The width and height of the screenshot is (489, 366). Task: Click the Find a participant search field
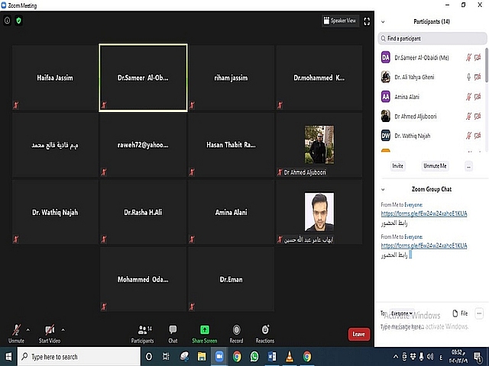click(431, 38)
